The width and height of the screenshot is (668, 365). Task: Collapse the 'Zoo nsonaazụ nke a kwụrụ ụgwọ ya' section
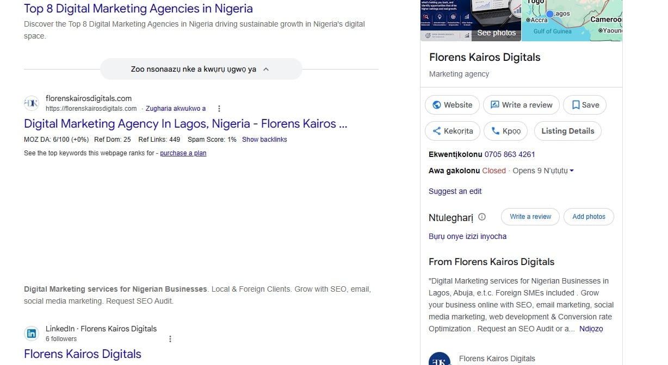(x=201, y=69)
